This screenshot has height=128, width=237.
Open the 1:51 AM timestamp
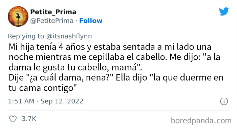(x=21, y=101)
